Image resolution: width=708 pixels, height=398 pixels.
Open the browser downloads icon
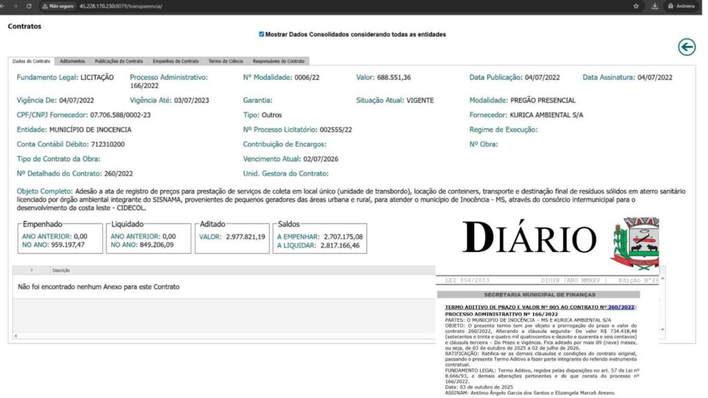coord(654,6)
